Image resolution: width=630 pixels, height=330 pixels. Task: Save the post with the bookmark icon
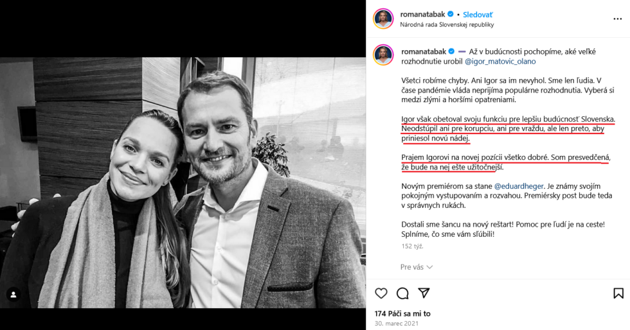coord(618,293)
